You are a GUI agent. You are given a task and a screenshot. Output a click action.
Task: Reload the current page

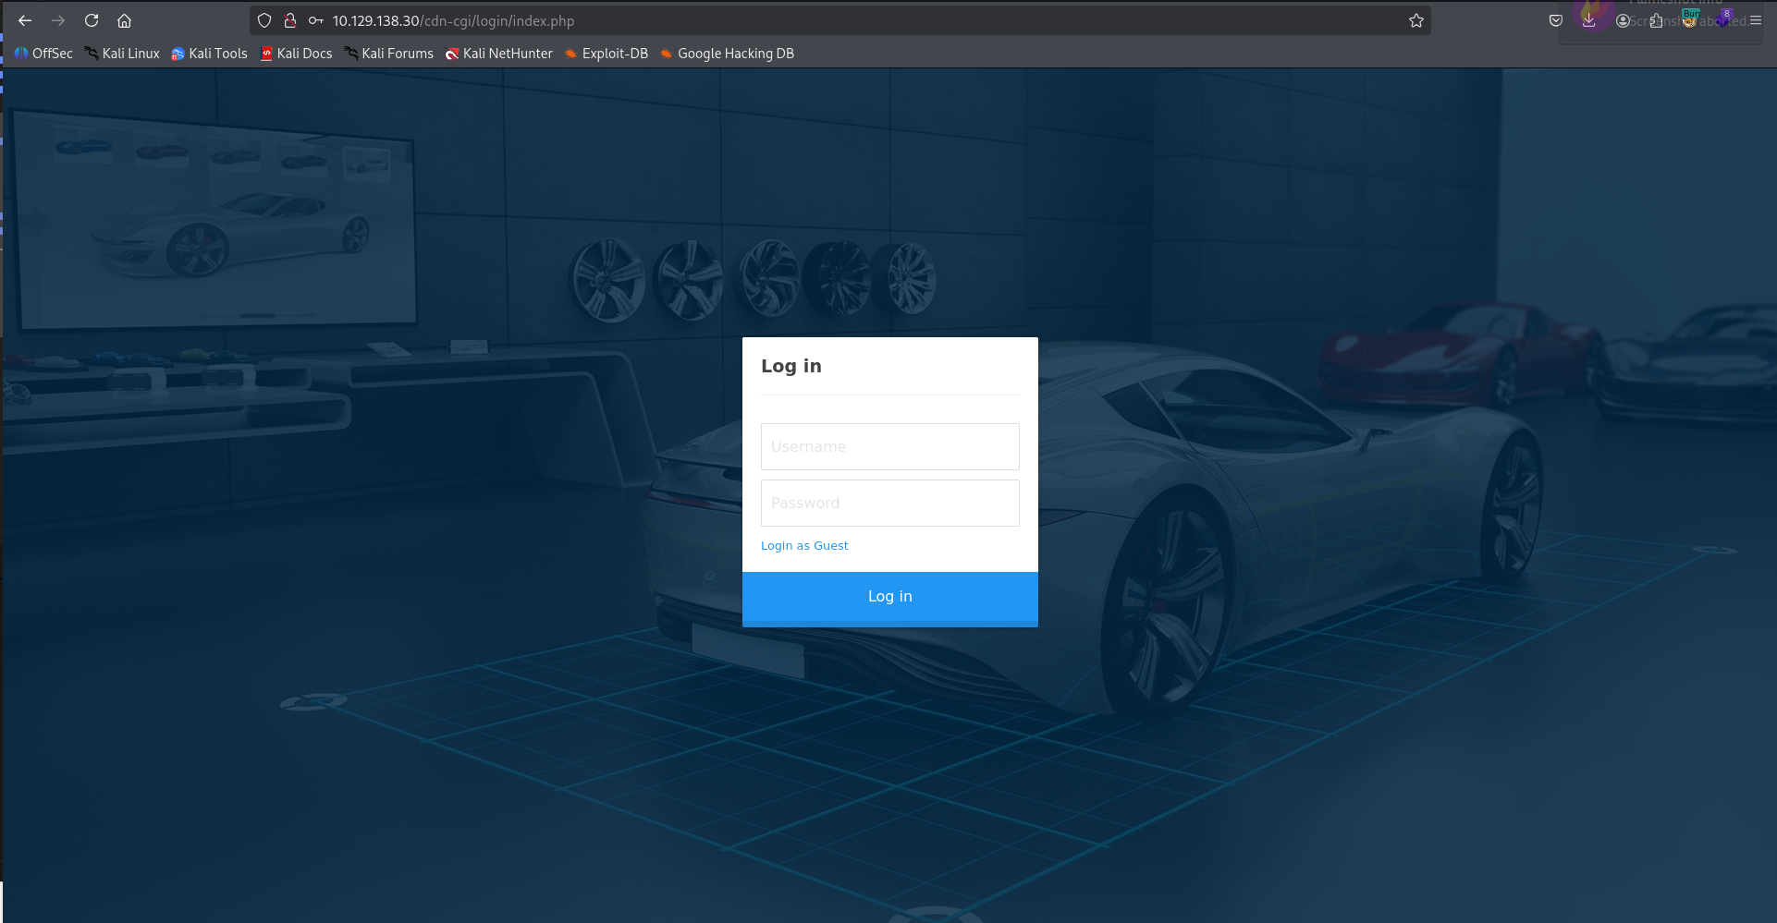(x=92, y=19)
